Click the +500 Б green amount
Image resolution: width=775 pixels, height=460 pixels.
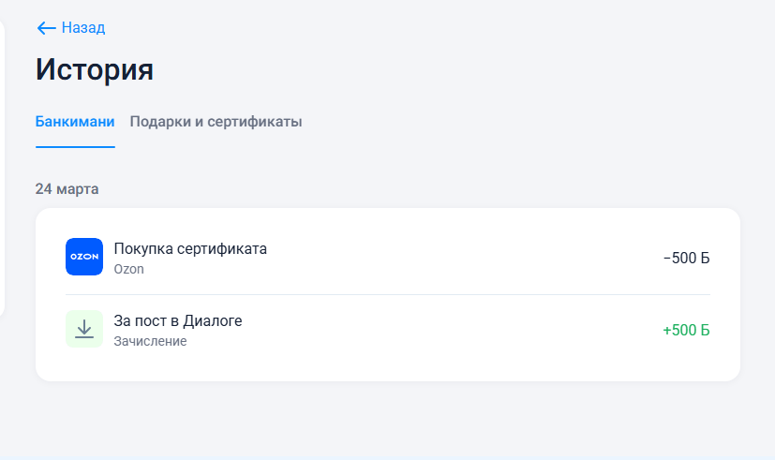pos(687,330)
